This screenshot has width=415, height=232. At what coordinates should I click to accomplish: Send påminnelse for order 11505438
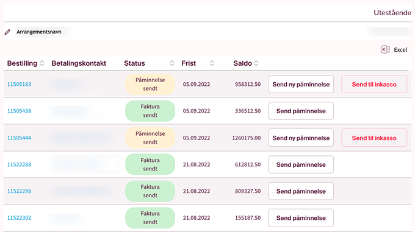click(x=301, y=111)
